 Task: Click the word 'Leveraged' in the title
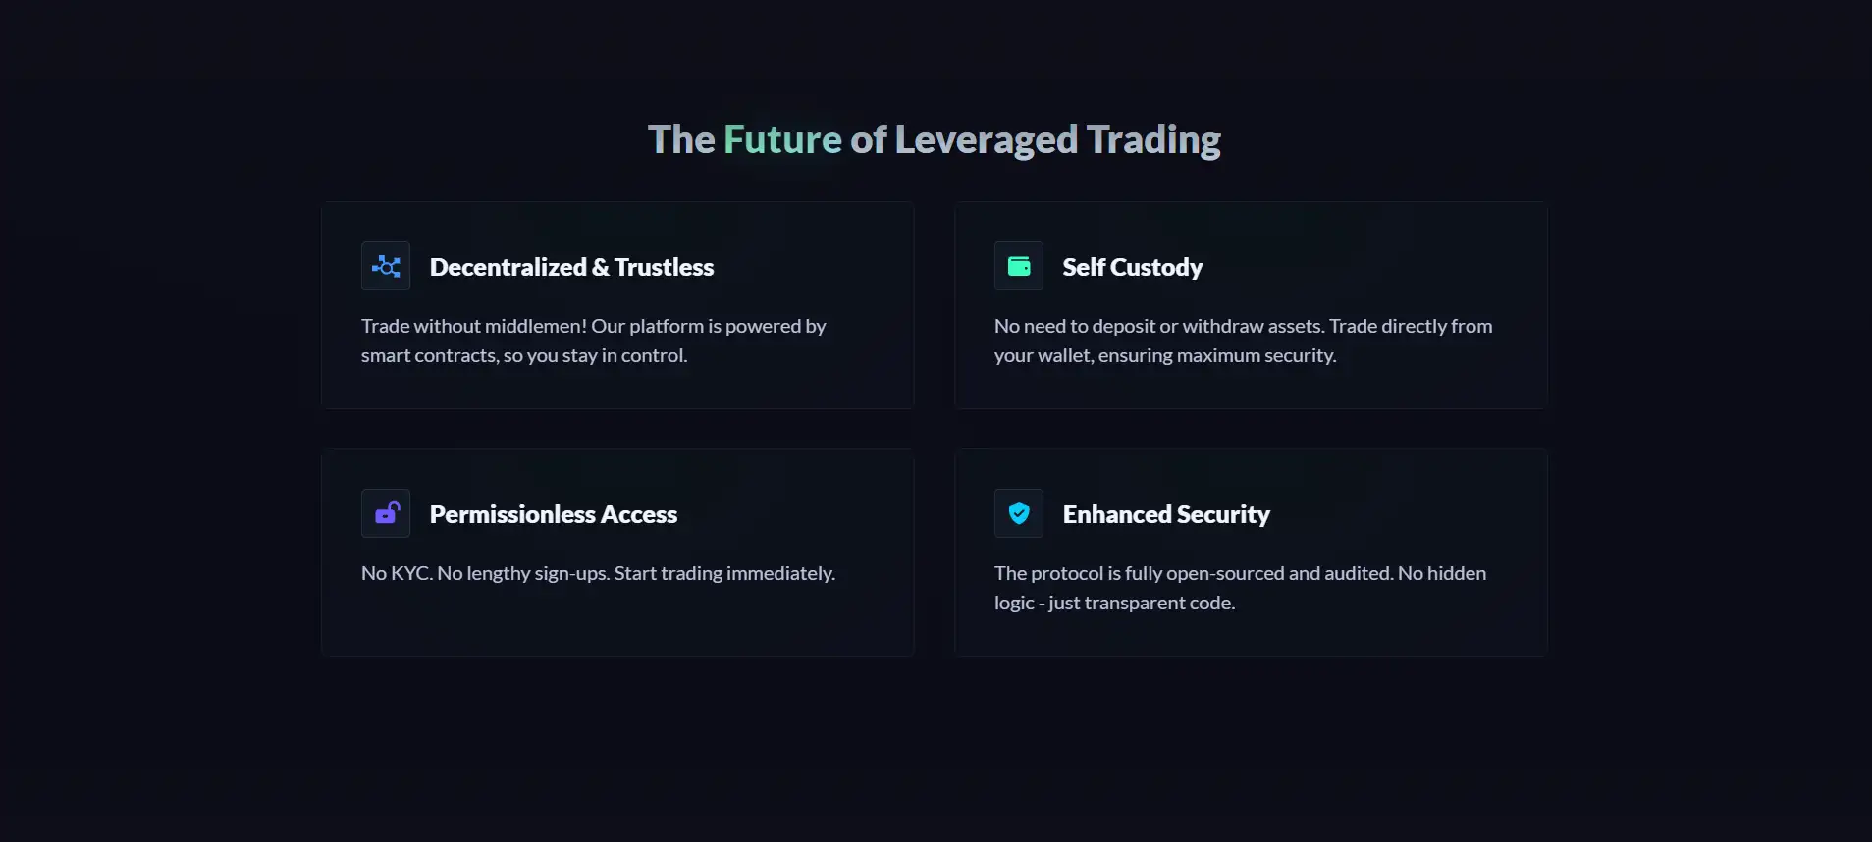point(986,139)
